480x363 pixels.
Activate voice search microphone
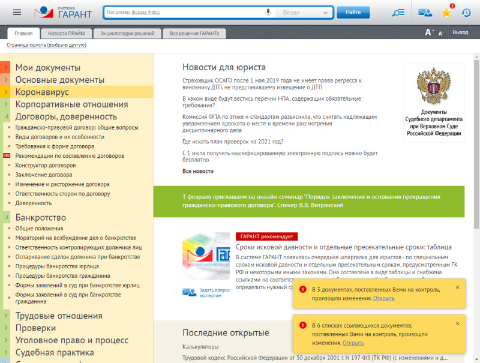[268, 12]
